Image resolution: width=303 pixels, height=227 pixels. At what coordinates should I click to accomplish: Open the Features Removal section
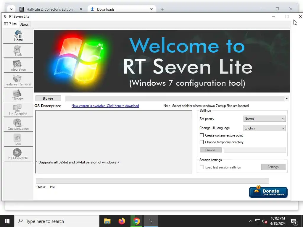coord(18,80)
